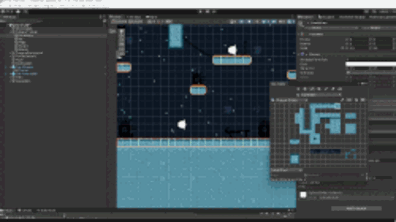
Task: Click the Pause button in top toolbar
Action: tap(207, 12)
